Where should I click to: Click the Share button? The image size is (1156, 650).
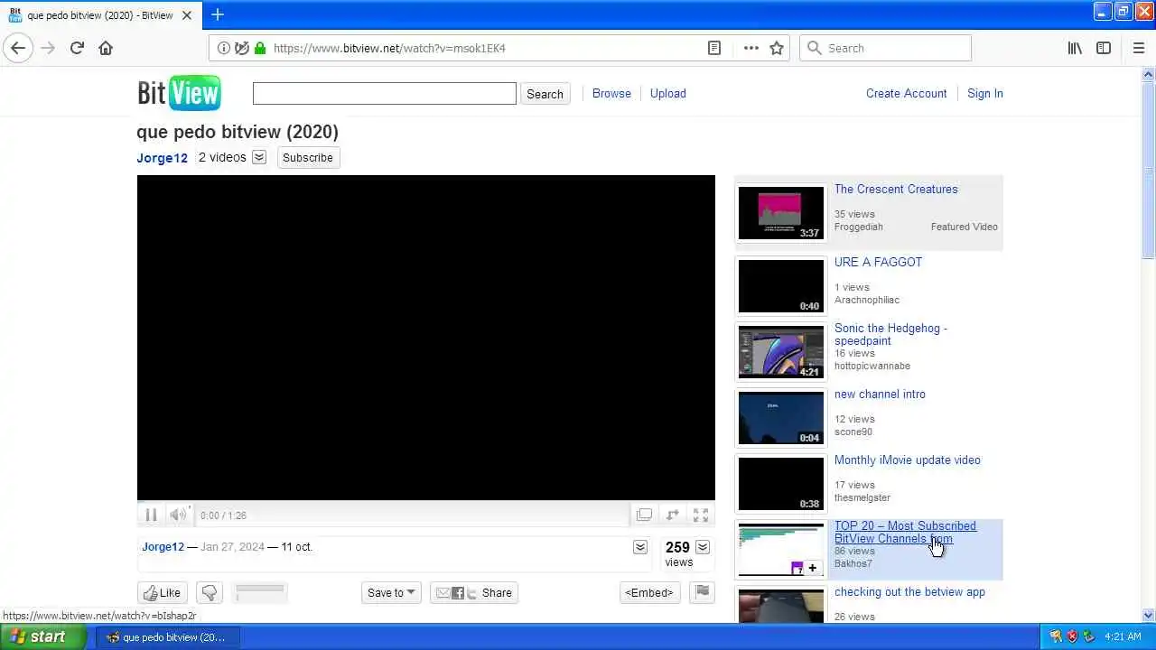[474, 592]
